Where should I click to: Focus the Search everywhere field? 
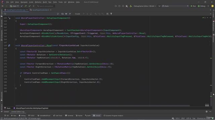pyautogui.click(x=46, y=6)
